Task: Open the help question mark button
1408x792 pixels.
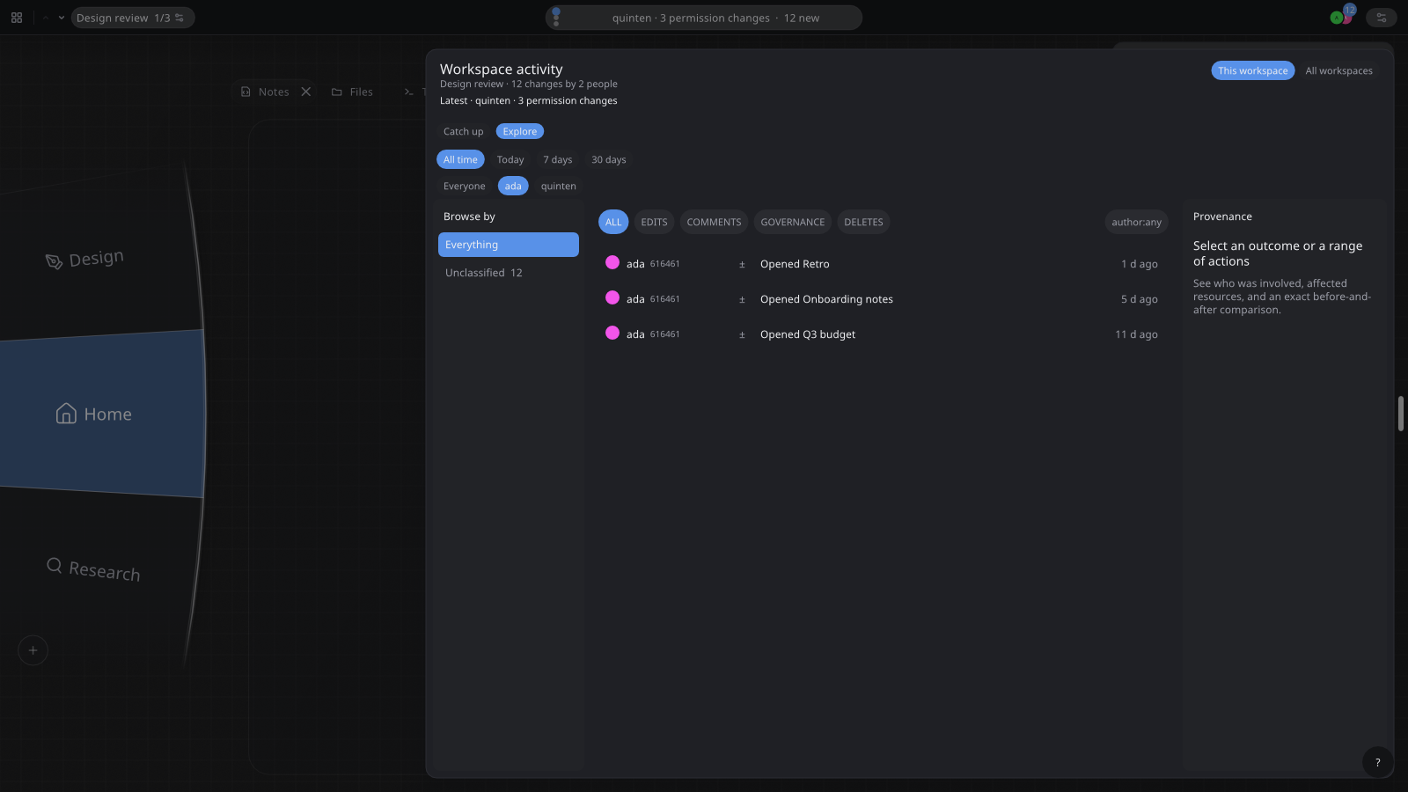Action: [x=1377, y=762]
